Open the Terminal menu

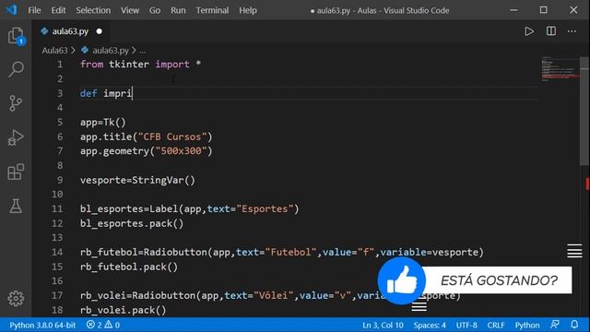[x=212, y=10]
